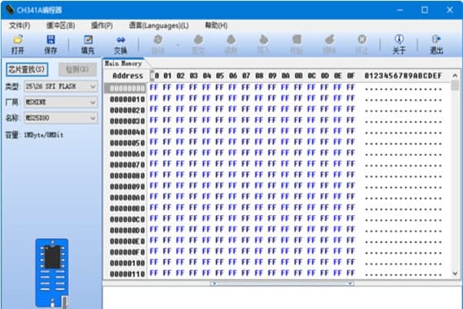Click the vertical scrollbar thumb in hex view
This screenshot has width=463, height=309.
(x=455, y=85)
